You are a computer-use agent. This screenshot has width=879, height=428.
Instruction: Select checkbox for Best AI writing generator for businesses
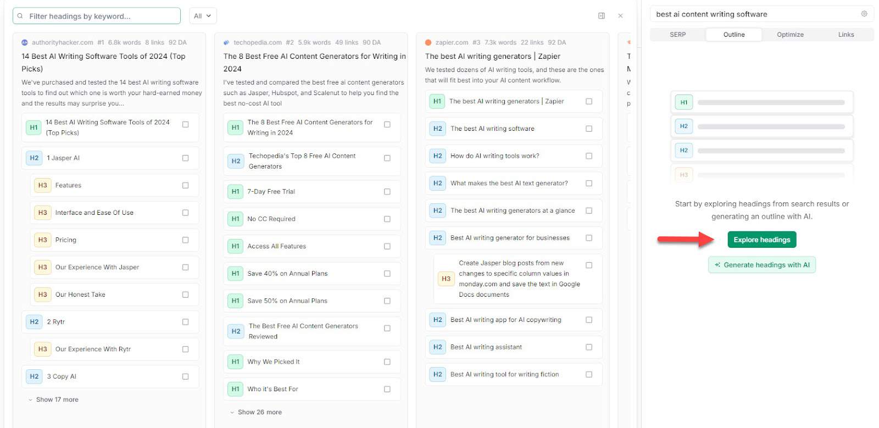pyautogui.click(x=589, y=238)
